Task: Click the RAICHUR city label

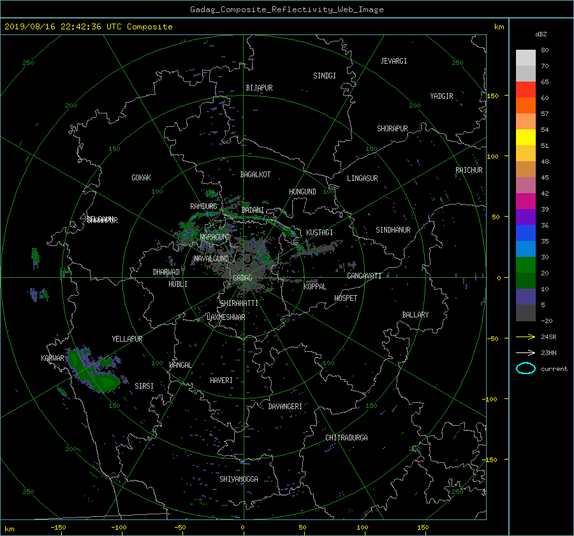Action: point(469,170)
